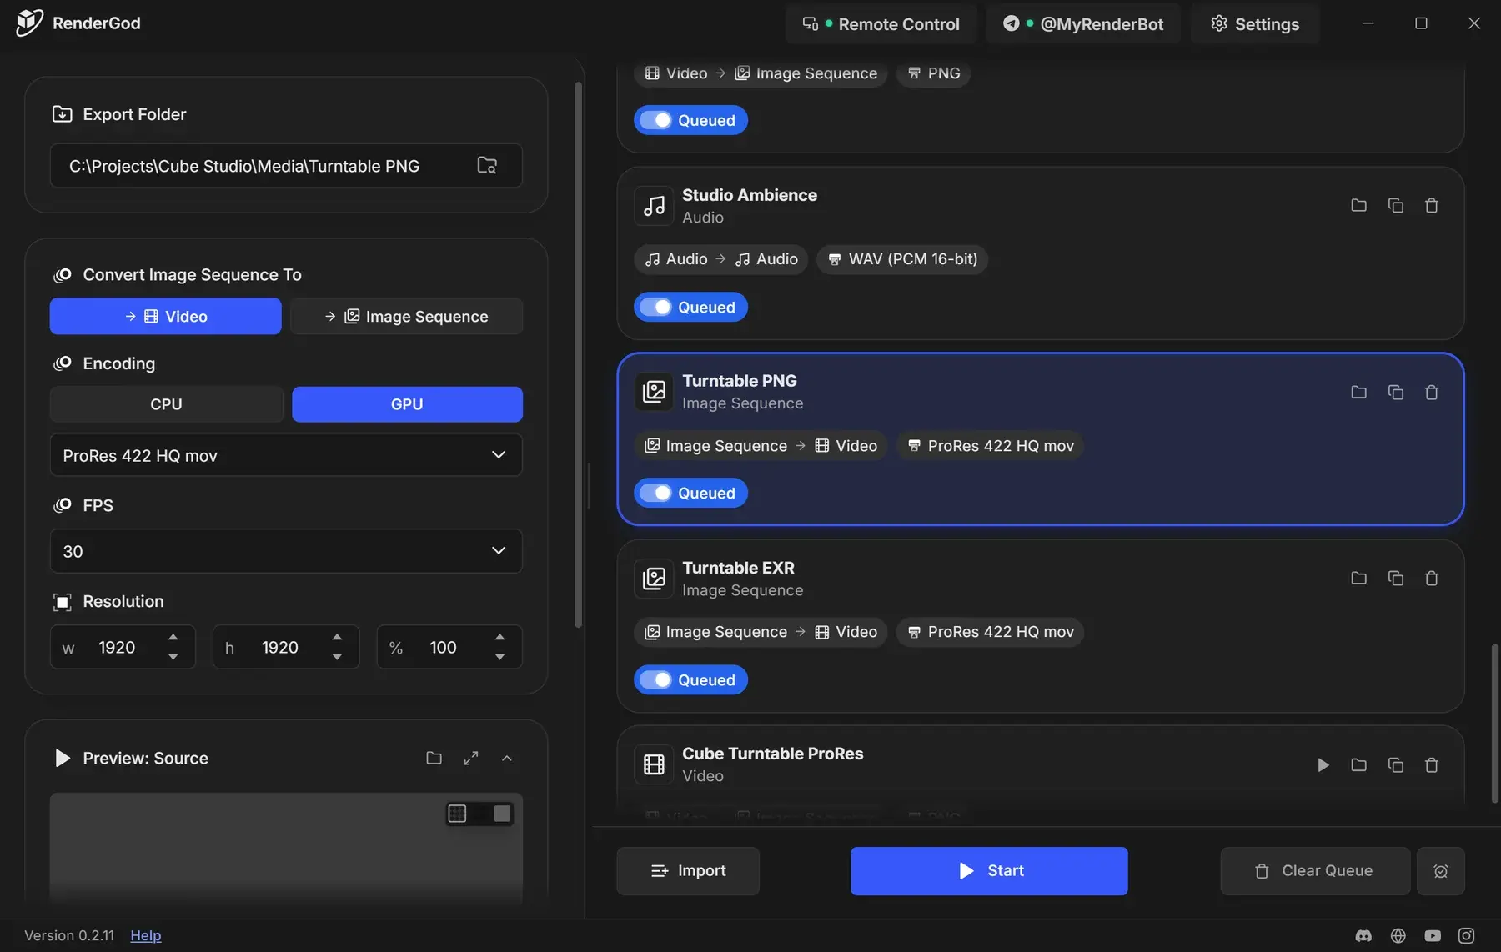This screenshot has width=1501, height=952.
Task: Open Remote Control
Action: [881, 23]
